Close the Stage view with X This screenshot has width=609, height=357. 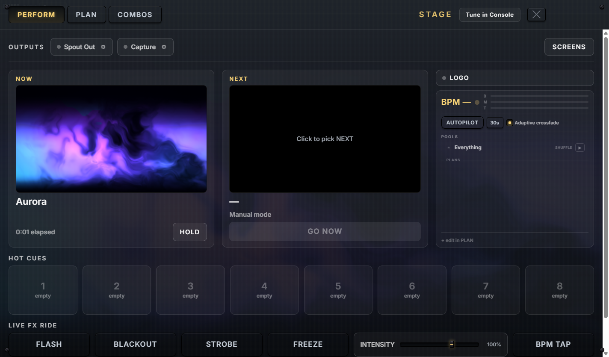coord(536,15)
